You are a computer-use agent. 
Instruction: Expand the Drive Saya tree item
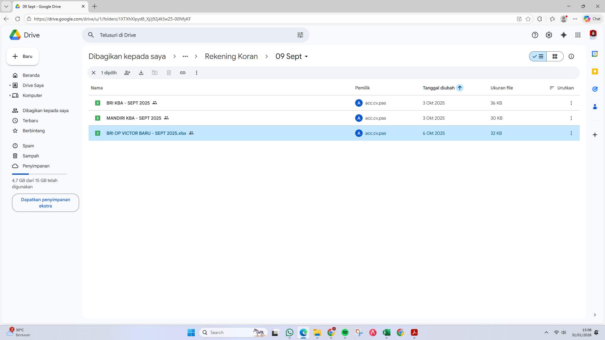point(10,85)
